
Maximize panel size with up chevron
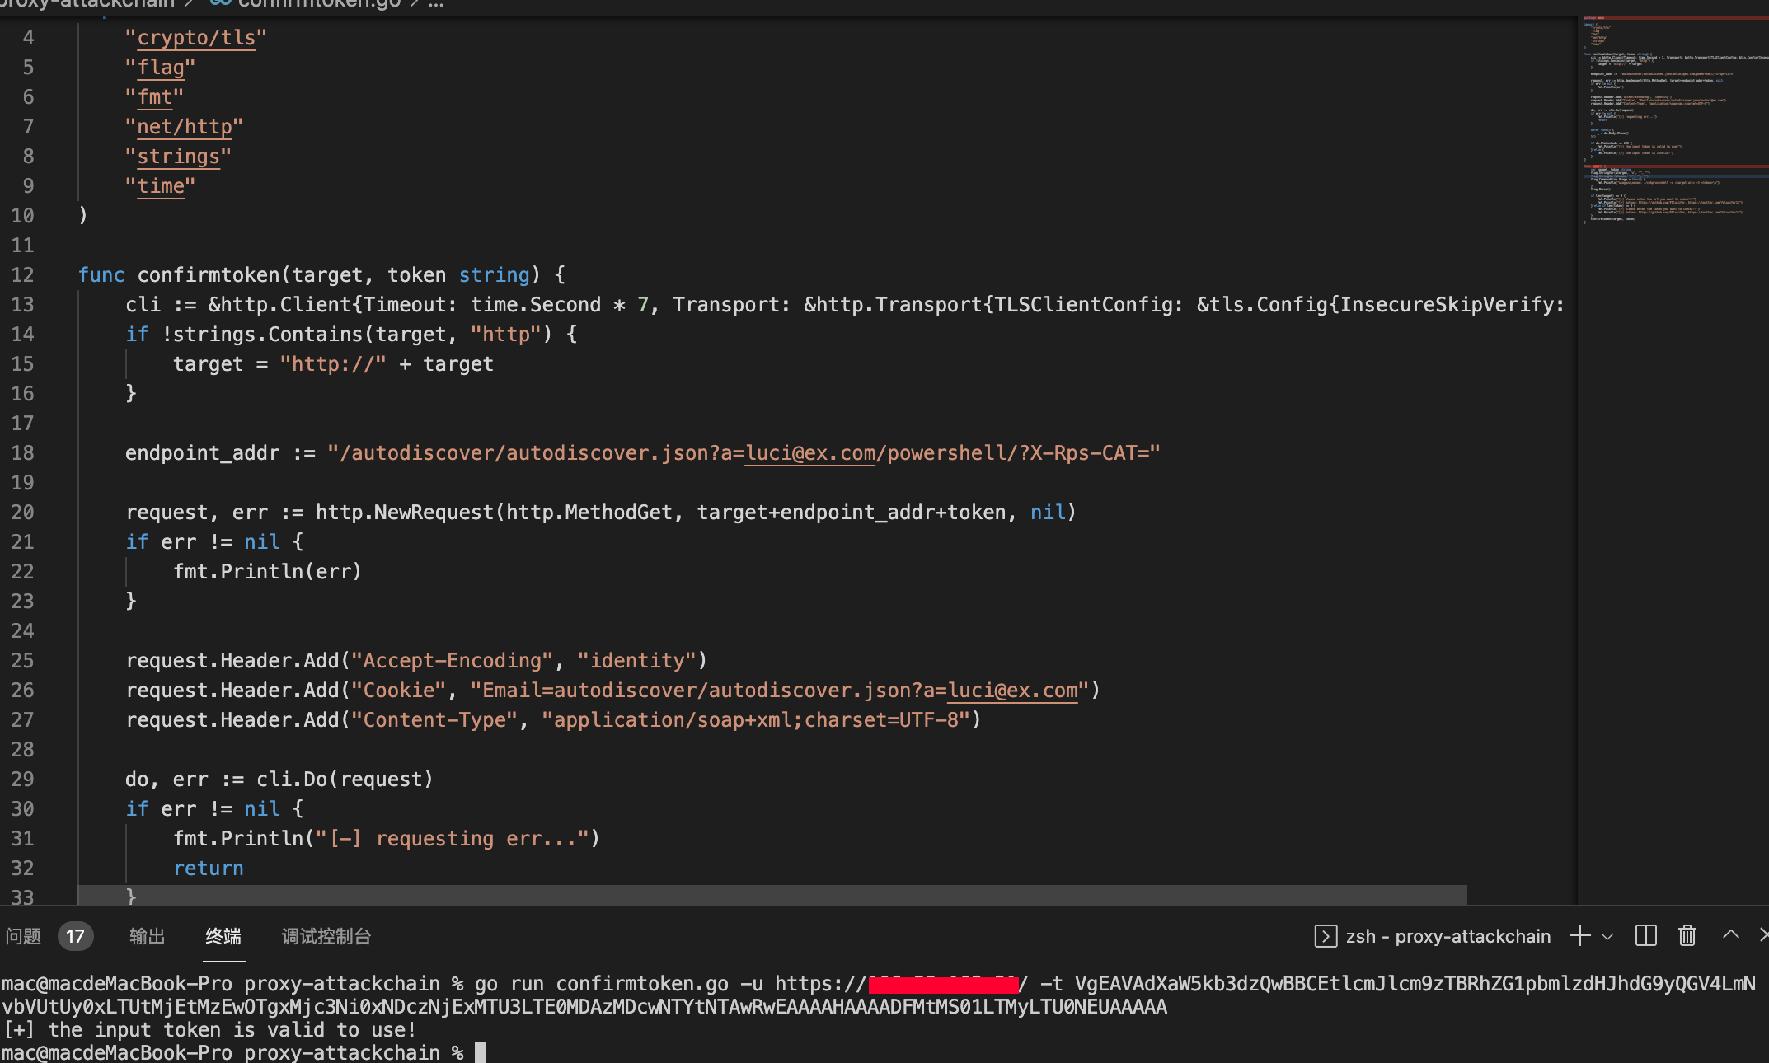point(1730,935)
